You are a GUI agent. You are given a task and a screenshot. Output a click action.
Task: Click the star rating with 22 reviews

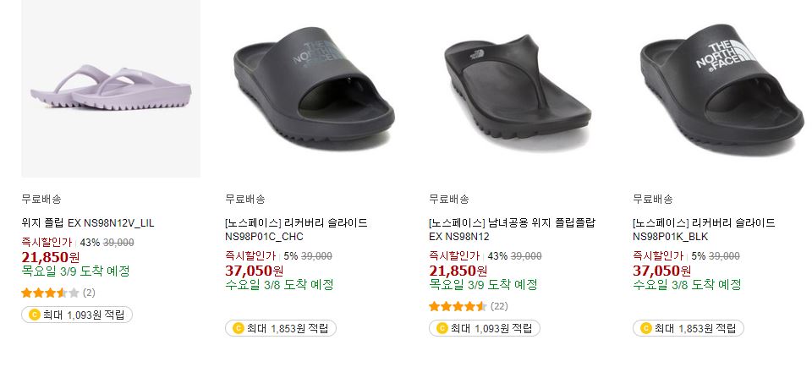click(x=458, y=306)
